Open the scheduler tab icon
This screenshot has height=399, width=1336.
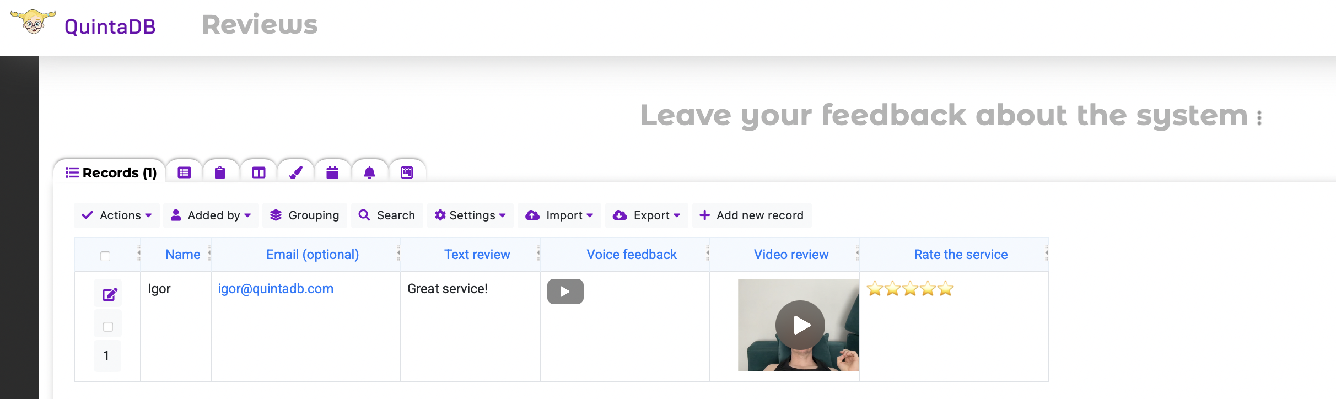coord(407,172)
